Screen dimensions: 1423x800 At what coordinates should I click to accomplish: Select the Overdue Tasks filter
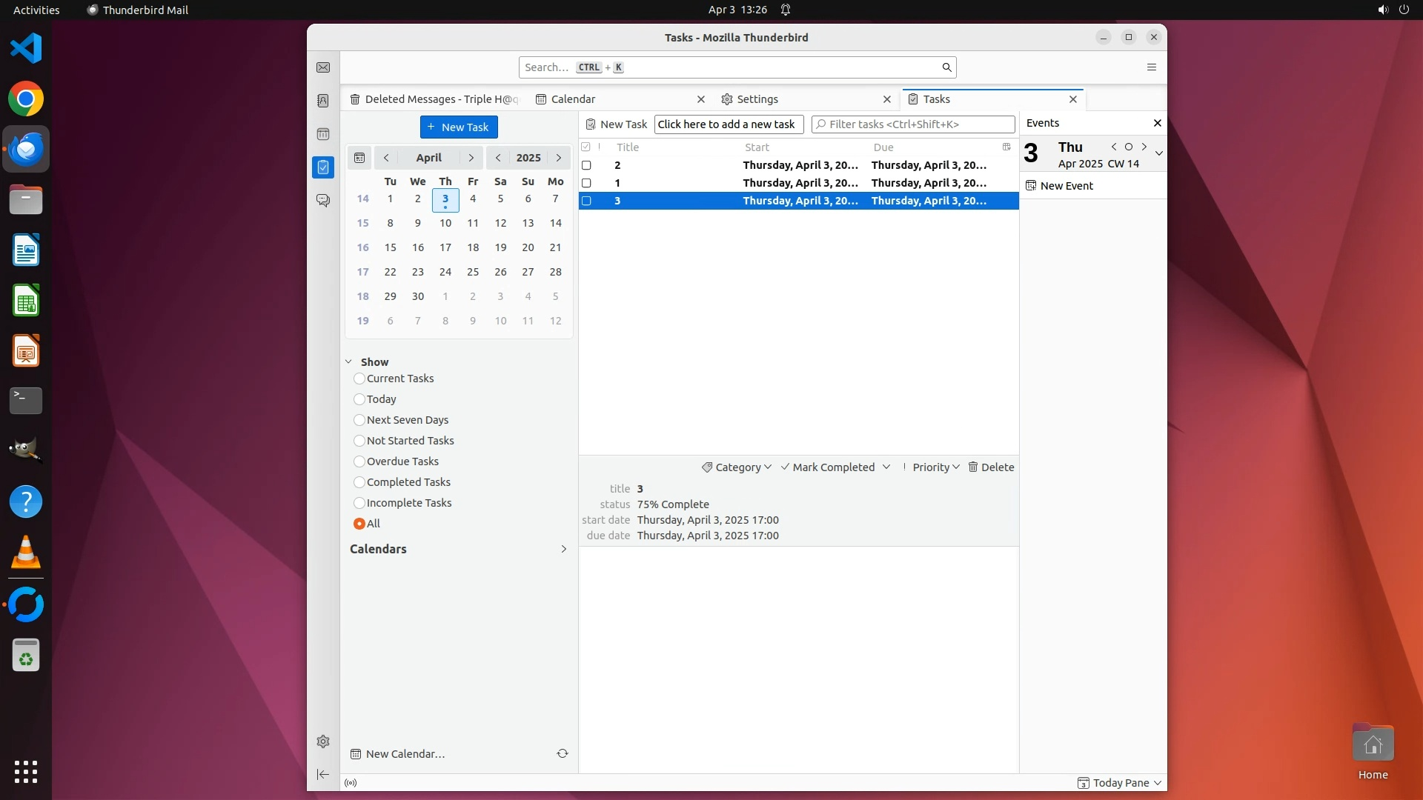click(x=359, y=461)
